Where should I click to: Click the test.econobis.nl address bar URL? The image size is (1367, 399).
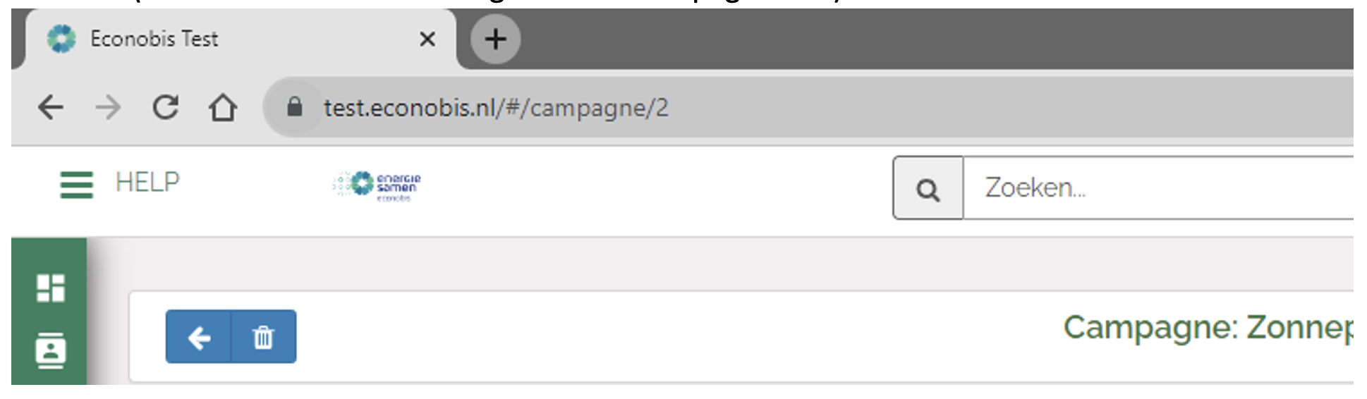pyautogui.click(x=495, y=108)
